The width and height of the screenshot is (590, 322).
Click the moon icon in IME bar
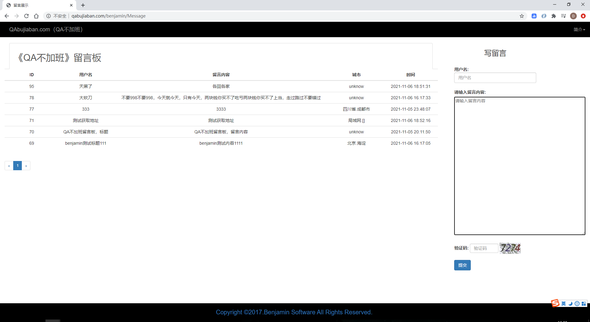[570, 304]
